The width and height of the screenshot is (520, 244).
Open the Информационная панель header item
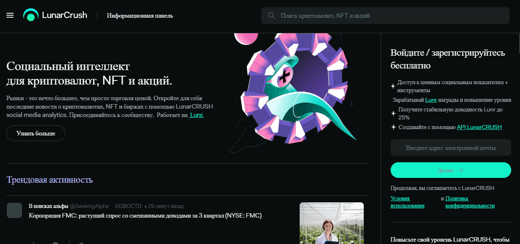(140, 16)
